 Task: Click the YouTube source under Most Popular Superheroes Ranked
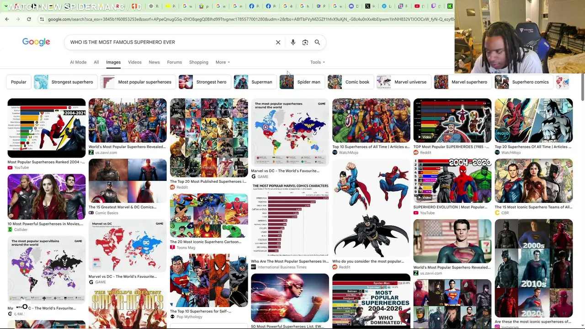18,168
